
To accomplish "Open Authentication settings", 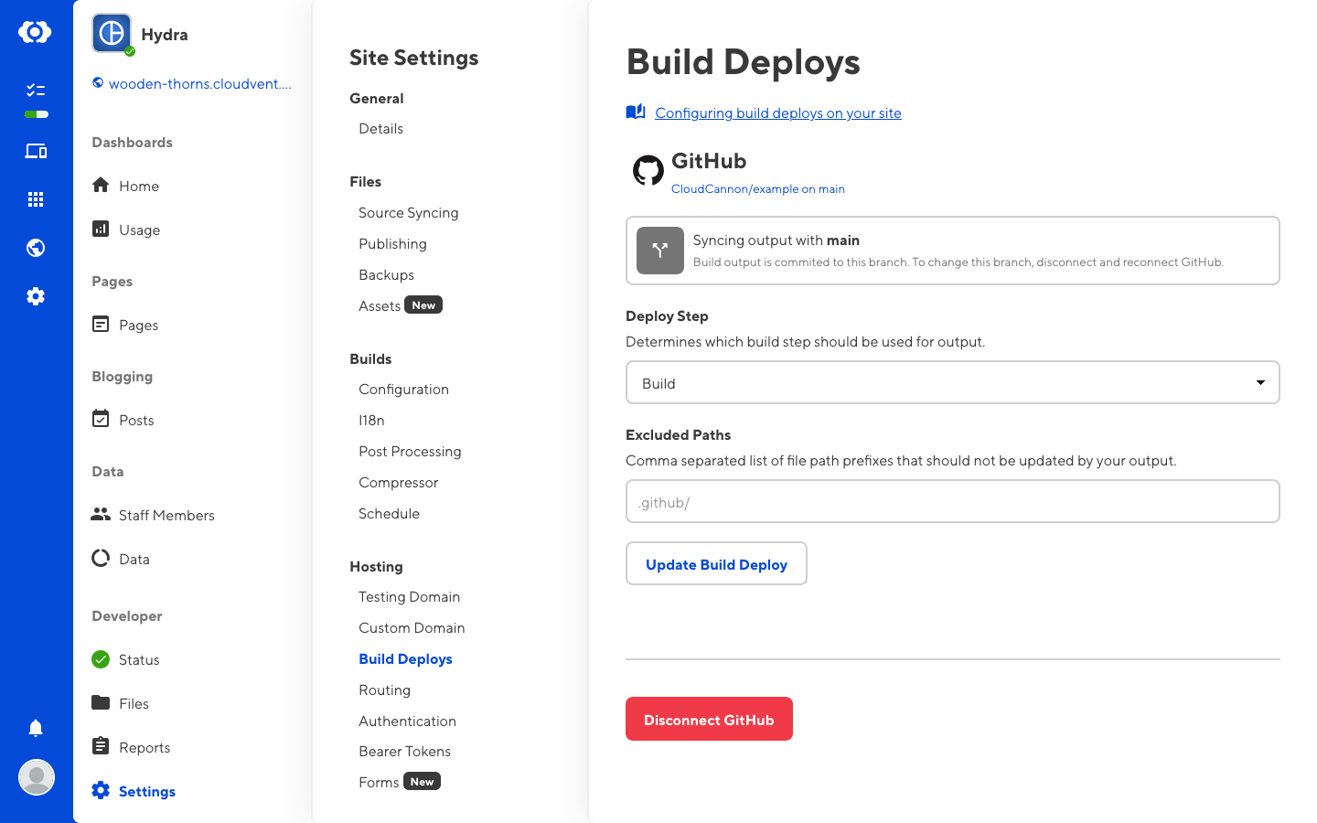I will (x=408, y=721).
